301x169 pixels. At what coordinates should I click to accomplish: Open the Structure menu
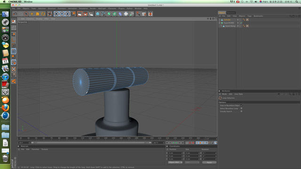pos(52,8)
